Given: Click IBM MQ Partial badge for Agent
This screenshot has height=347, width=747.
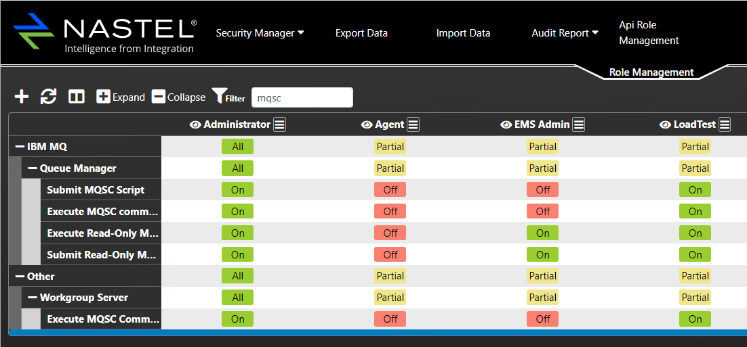Looking at the screenshot, I should point(390,147).
